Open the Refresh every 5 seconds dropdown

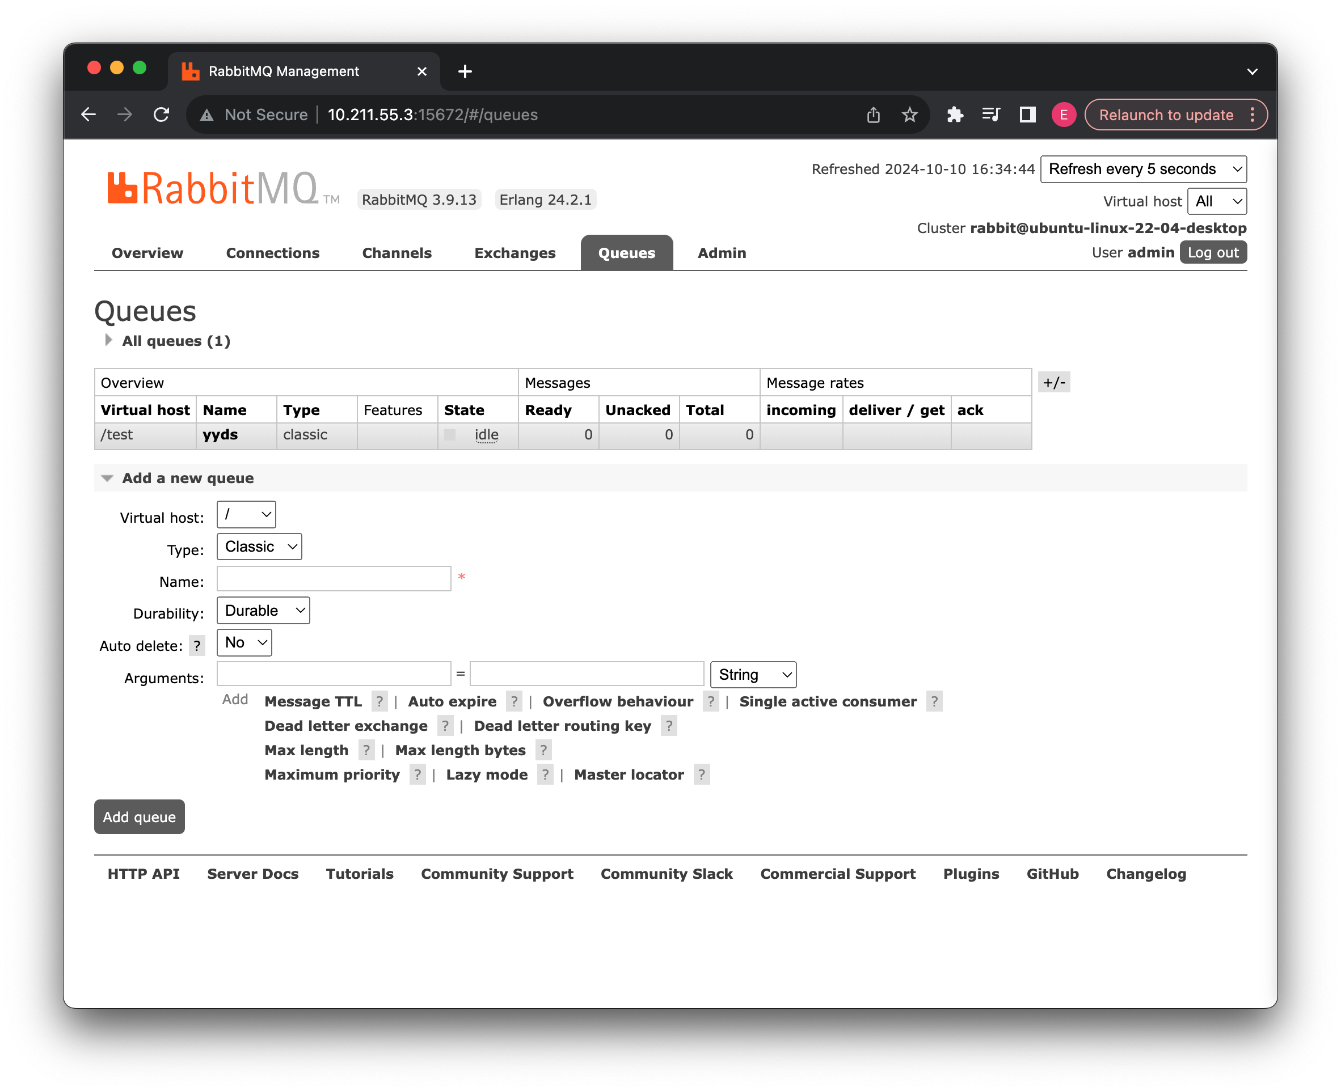(1143, 169)
